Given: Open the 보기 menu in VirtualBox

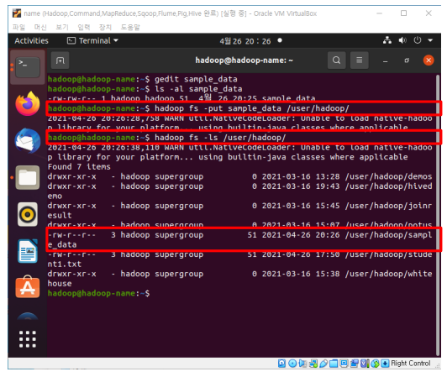Looking at the screenshot, I should tap(62, 27).
